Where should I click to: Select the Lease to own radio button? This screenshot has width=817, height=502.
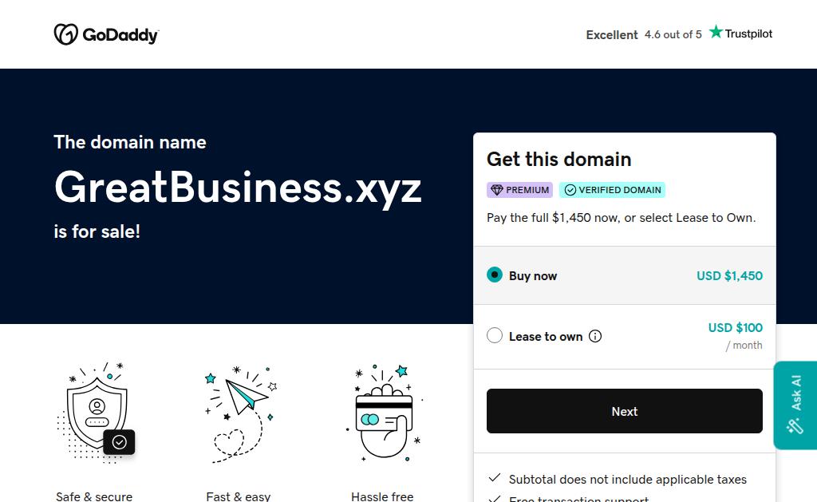coord(495,335)
